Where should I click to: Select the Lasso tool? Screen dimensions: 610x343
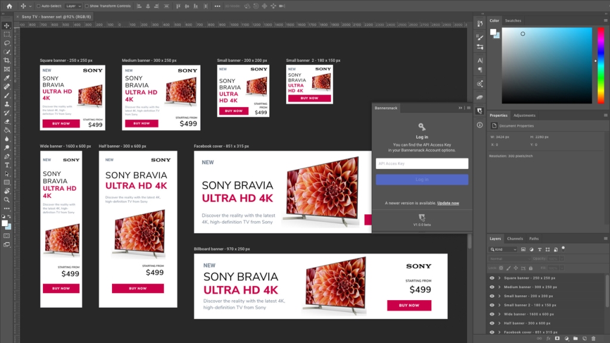point(7,43)
